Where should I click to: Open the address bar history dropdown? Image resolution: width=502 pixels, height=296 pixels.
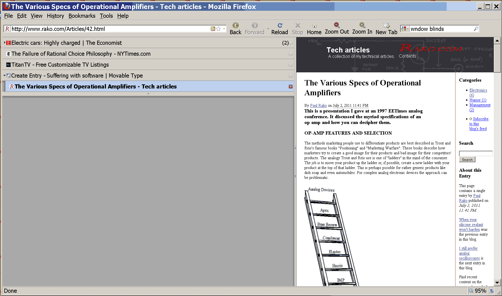click(224, 29)
